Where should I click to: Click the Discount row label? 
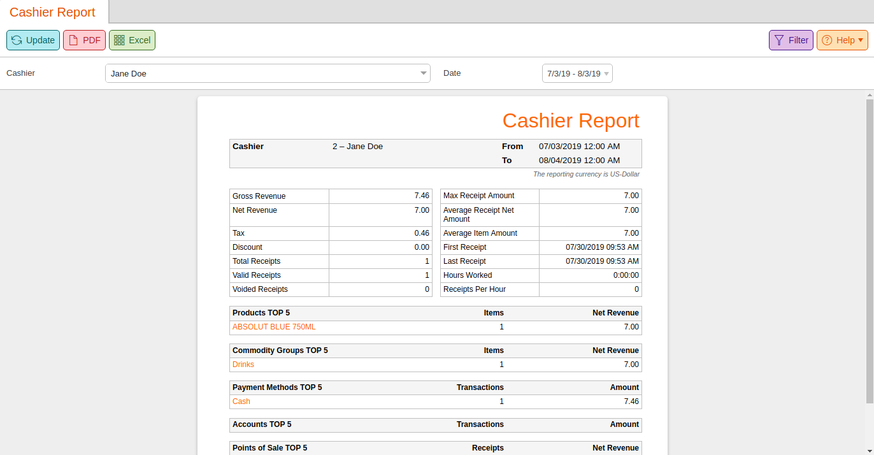point(247,247)
